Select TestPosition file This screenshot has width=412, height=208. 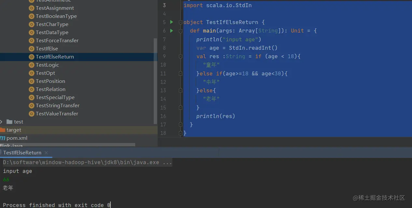pyautogui.click(x=50, y=81)
